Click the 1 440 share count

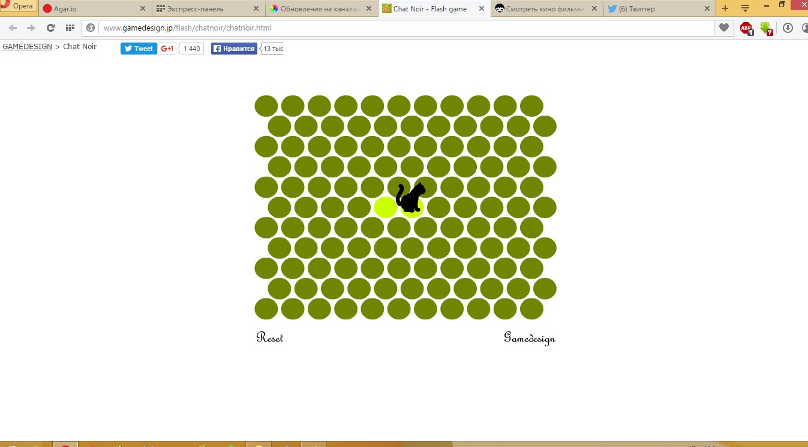click(192, 49)
